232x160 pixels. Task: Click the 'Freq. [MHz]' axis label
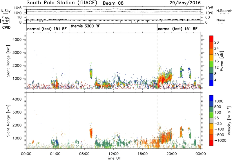pos(6,20)
